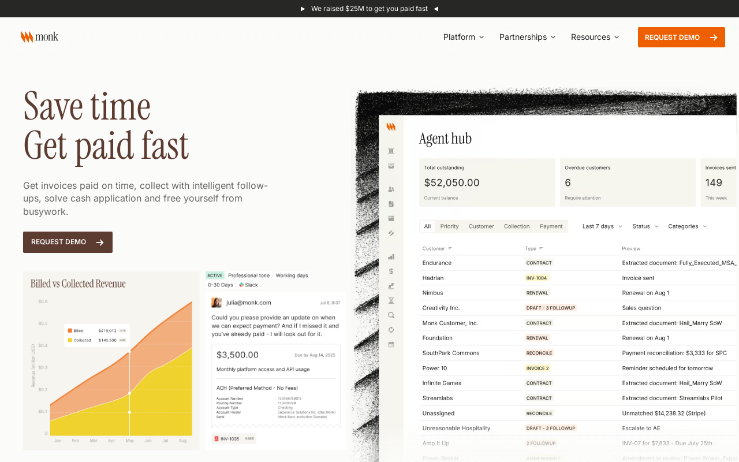739x462 pixels.
Task: Open the calendar icon at the sidebar bottom
Action: 391,345
